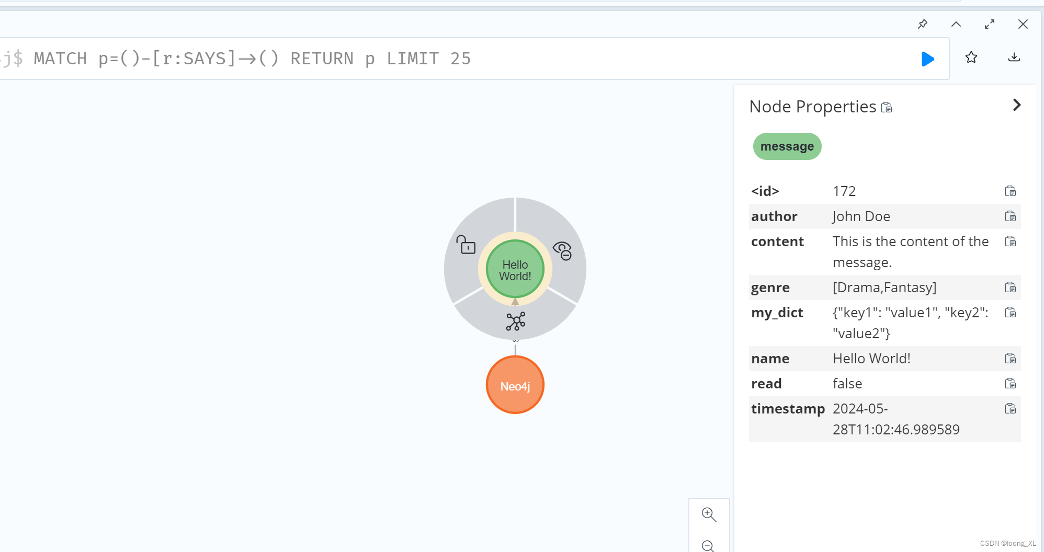Screen dimensions: 1044x552
Task: Copy the content property value
Action: [1011, 241]
